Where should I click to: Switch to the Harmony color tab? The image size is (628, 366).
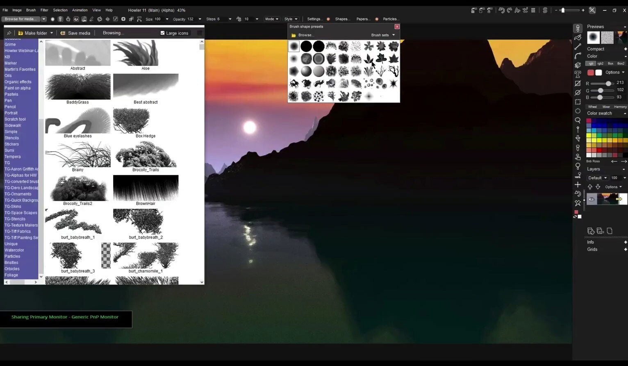(620, 107)
